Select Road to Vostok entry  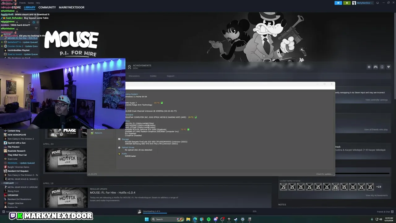pyautogui.click(x=22, y=54)
